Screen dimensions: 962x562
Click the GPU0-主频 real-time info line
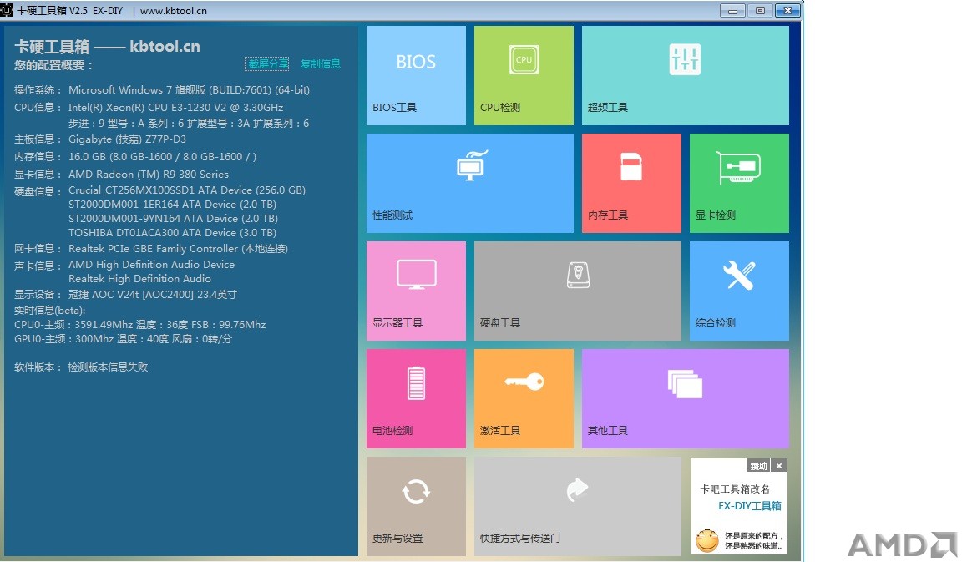click(124, 339)
